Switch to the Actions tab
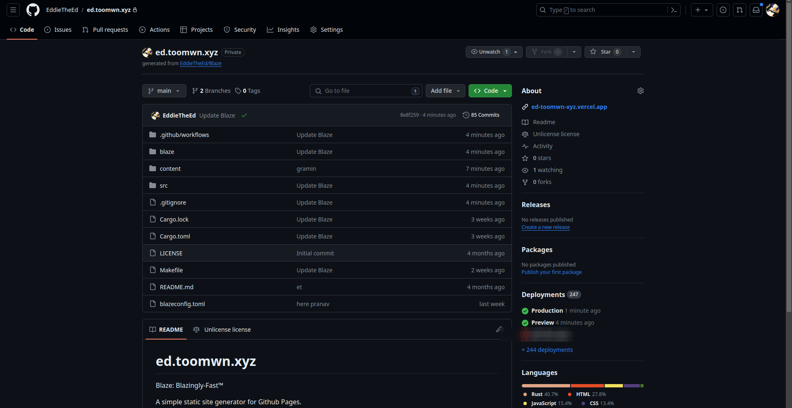 coord(155,30)
